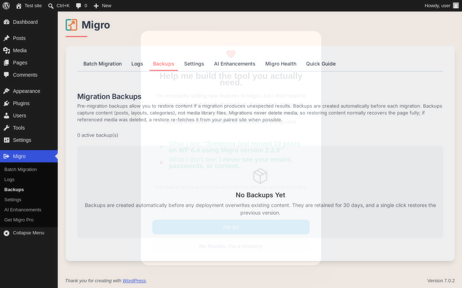The height and width of the screenshot is (288, 462).
Task: Open the Dashboard menu label
Action: tap(25, 22)
